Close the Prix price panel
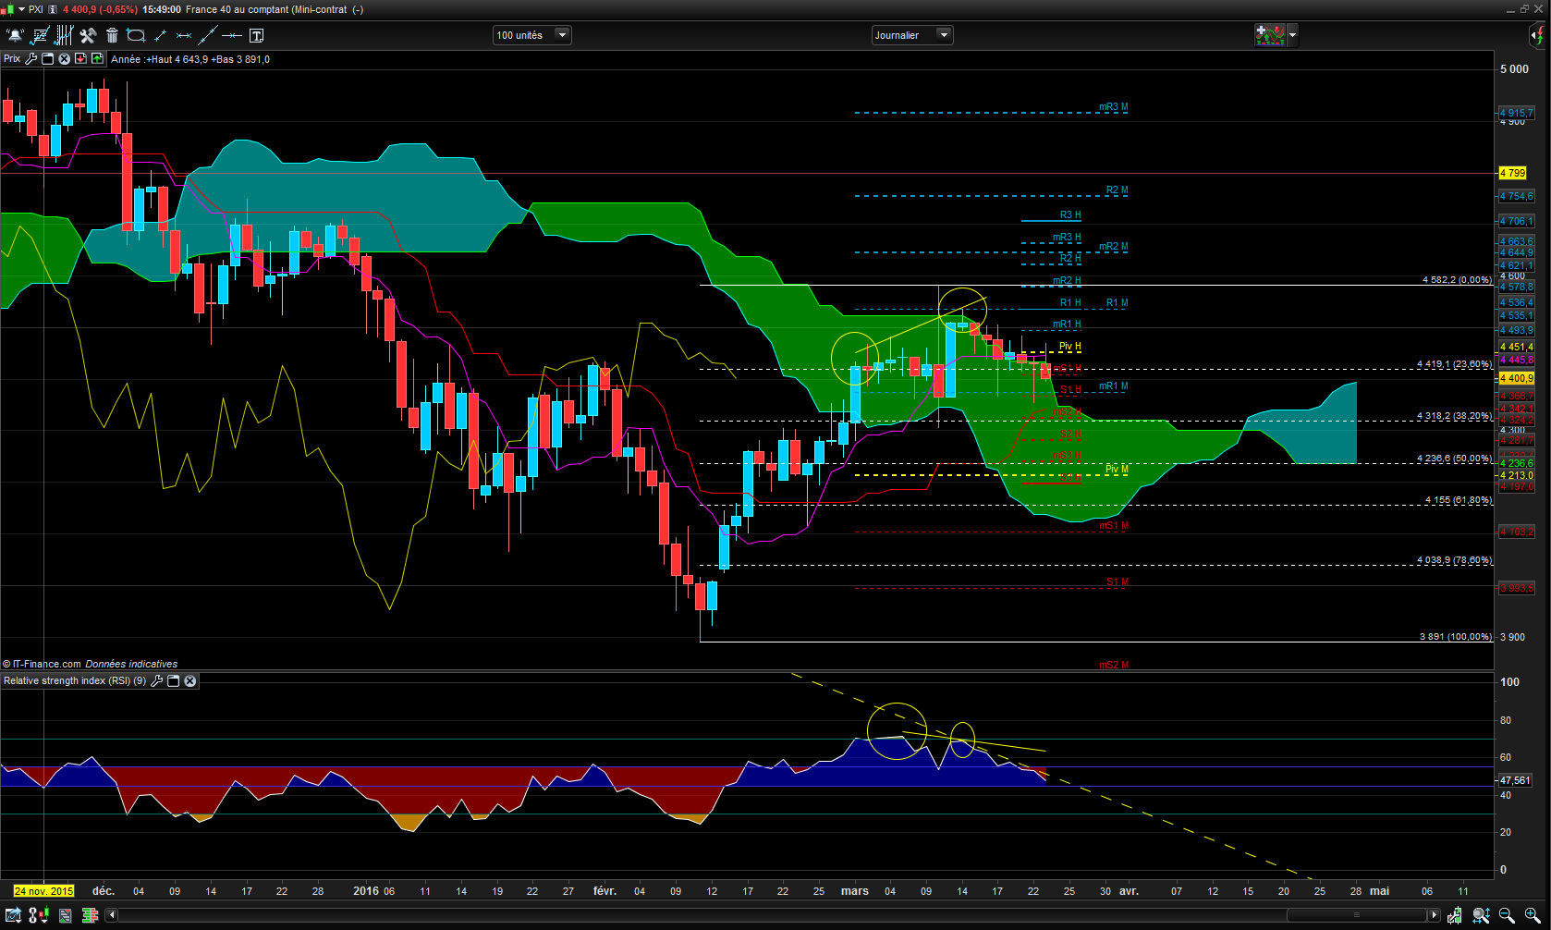Viewport: 1551px width, 930px height. click(x=64, y=58)
